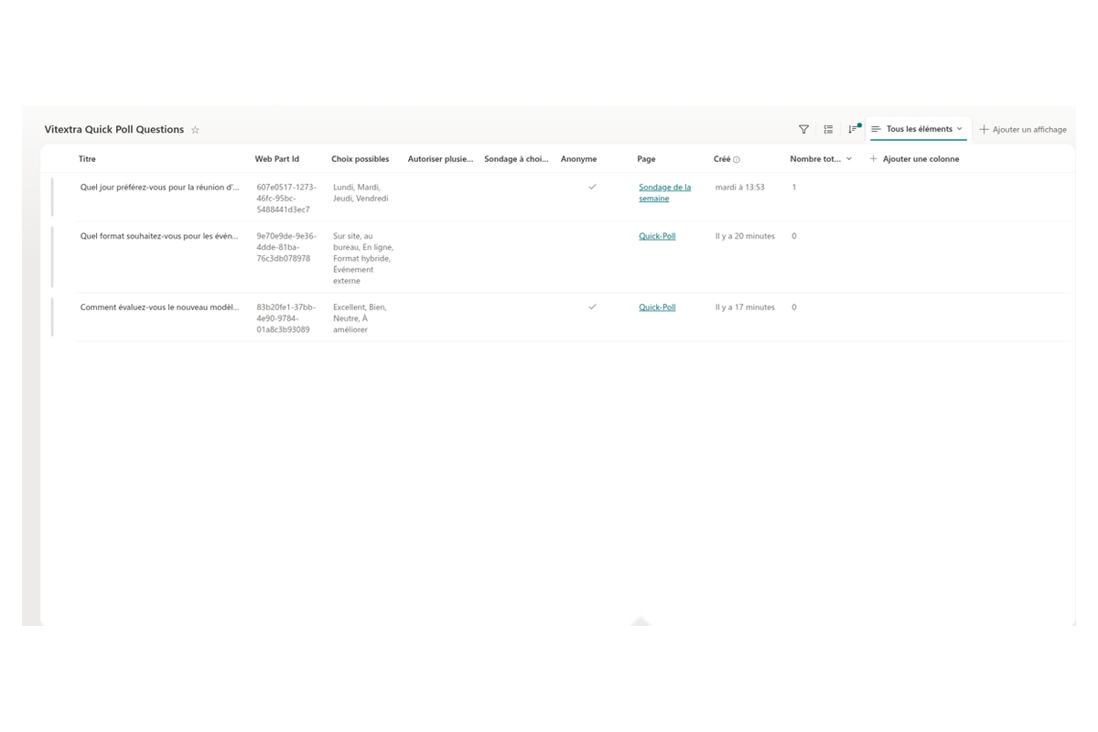
Task: Click the Web Part Id starting with 607e0517
Action: (x=286, y=199)
